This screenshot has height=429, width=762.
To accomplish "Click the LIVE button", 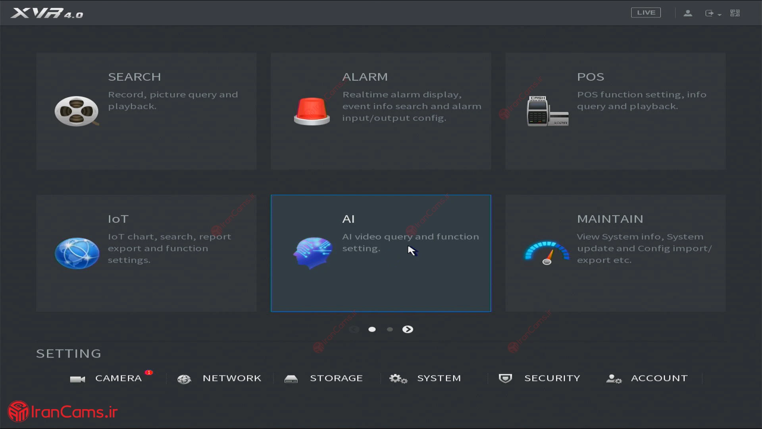I will click(x=646, y=13).
